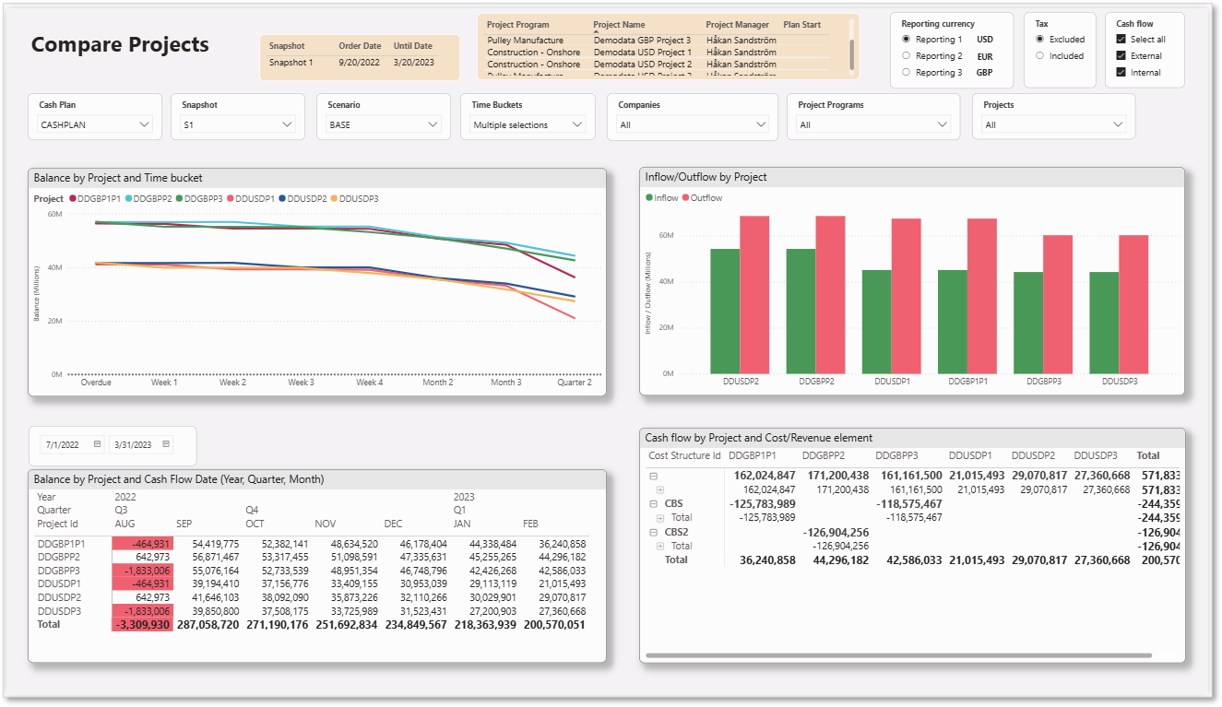Select the Demodata USD Project 2 row

coord(658,65)
